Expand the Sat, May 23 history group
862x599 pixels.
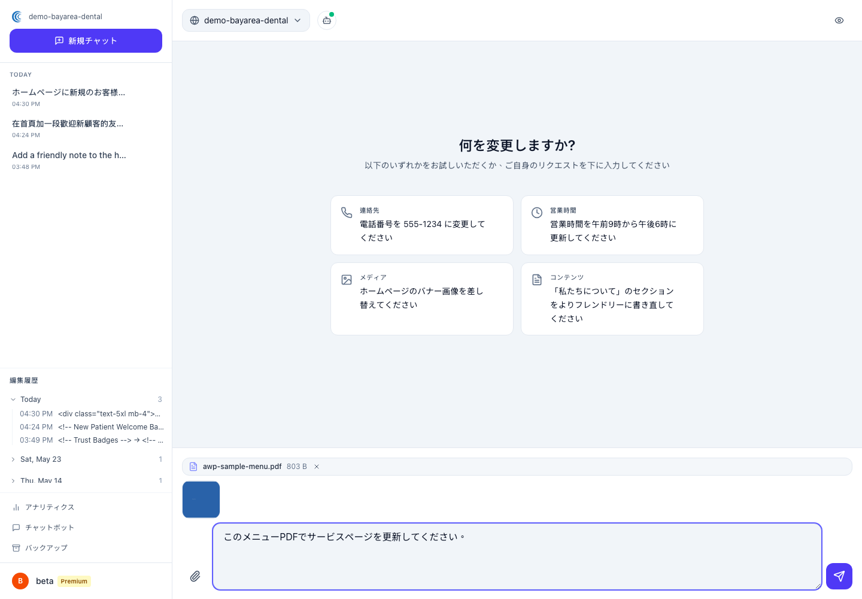pos(86,459)
